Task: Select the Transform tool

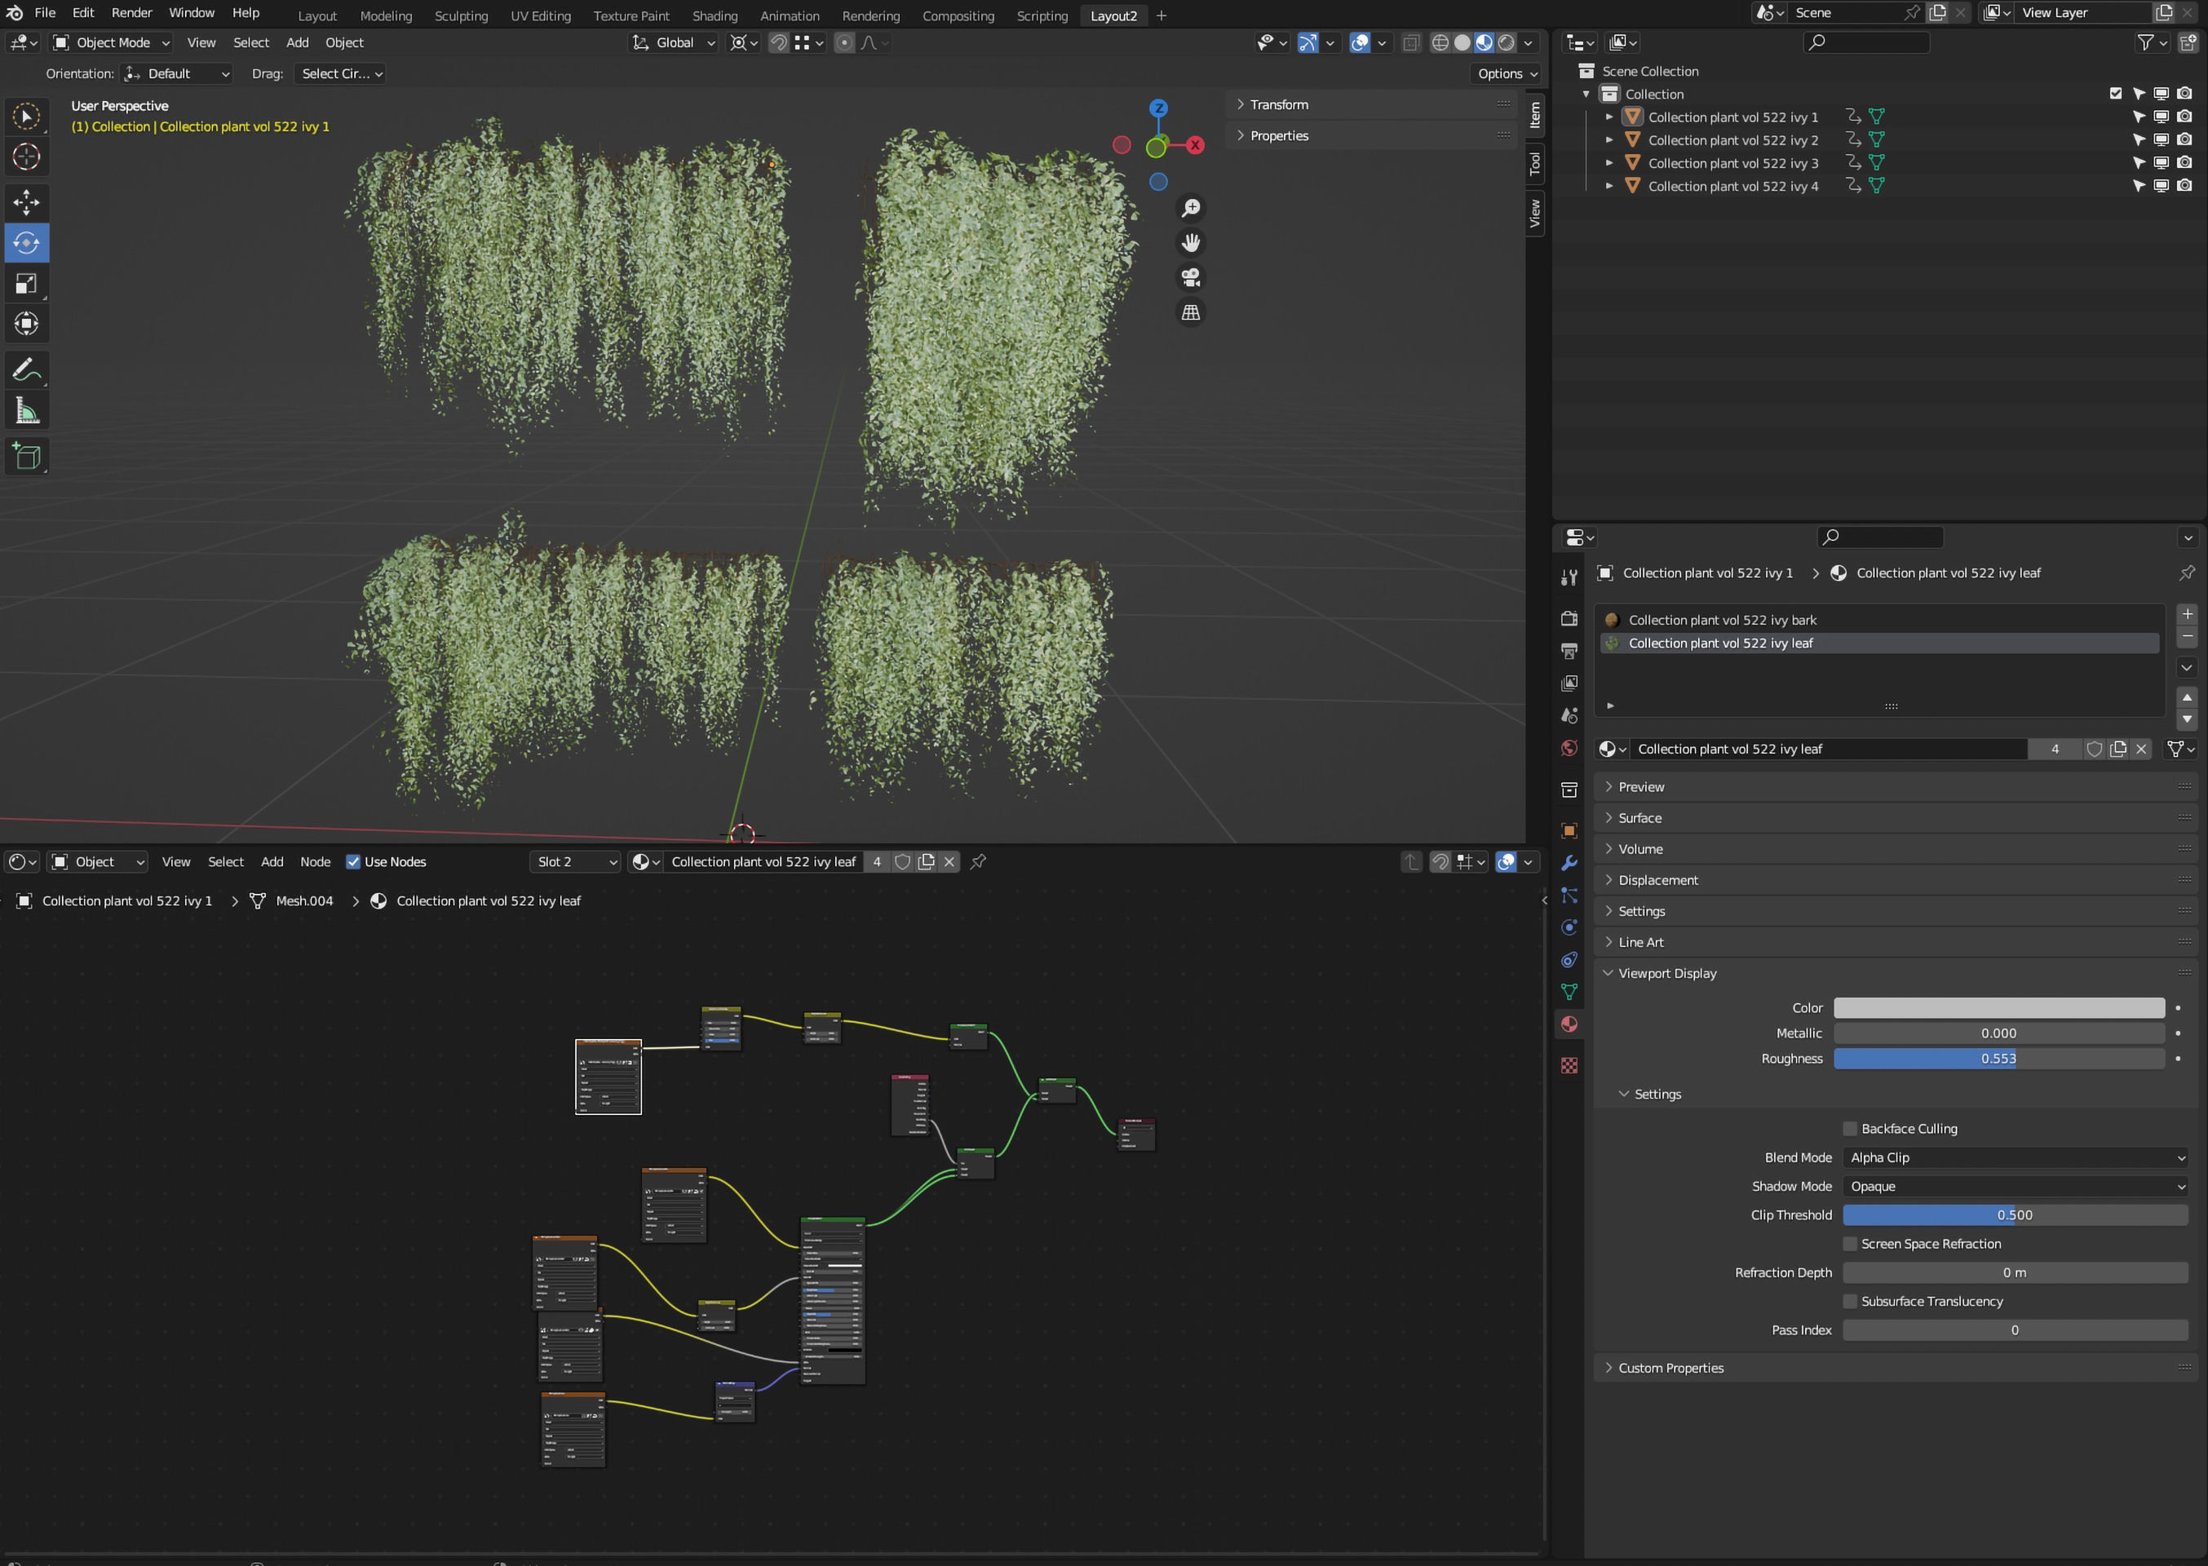Action: click(x=26, y=324)
